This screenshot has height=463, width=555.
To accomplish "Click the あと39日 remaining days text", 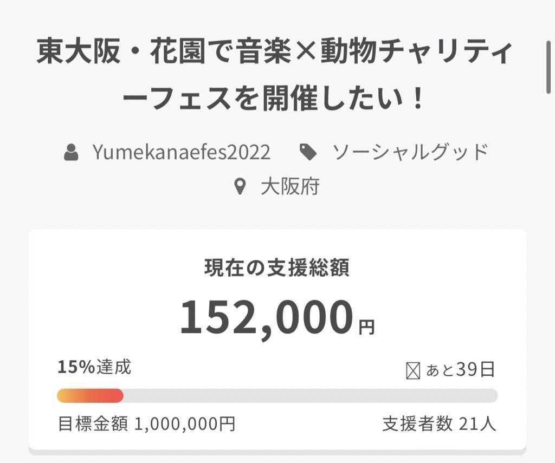I will point(460,370).
